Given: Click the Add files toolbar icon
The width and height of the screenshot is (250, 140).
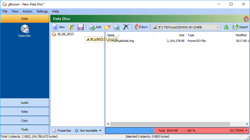Looking at the screenshot, I should coord(92,27).
